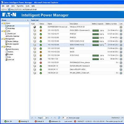Open Actions in the Settings tree

coord(11,52)
